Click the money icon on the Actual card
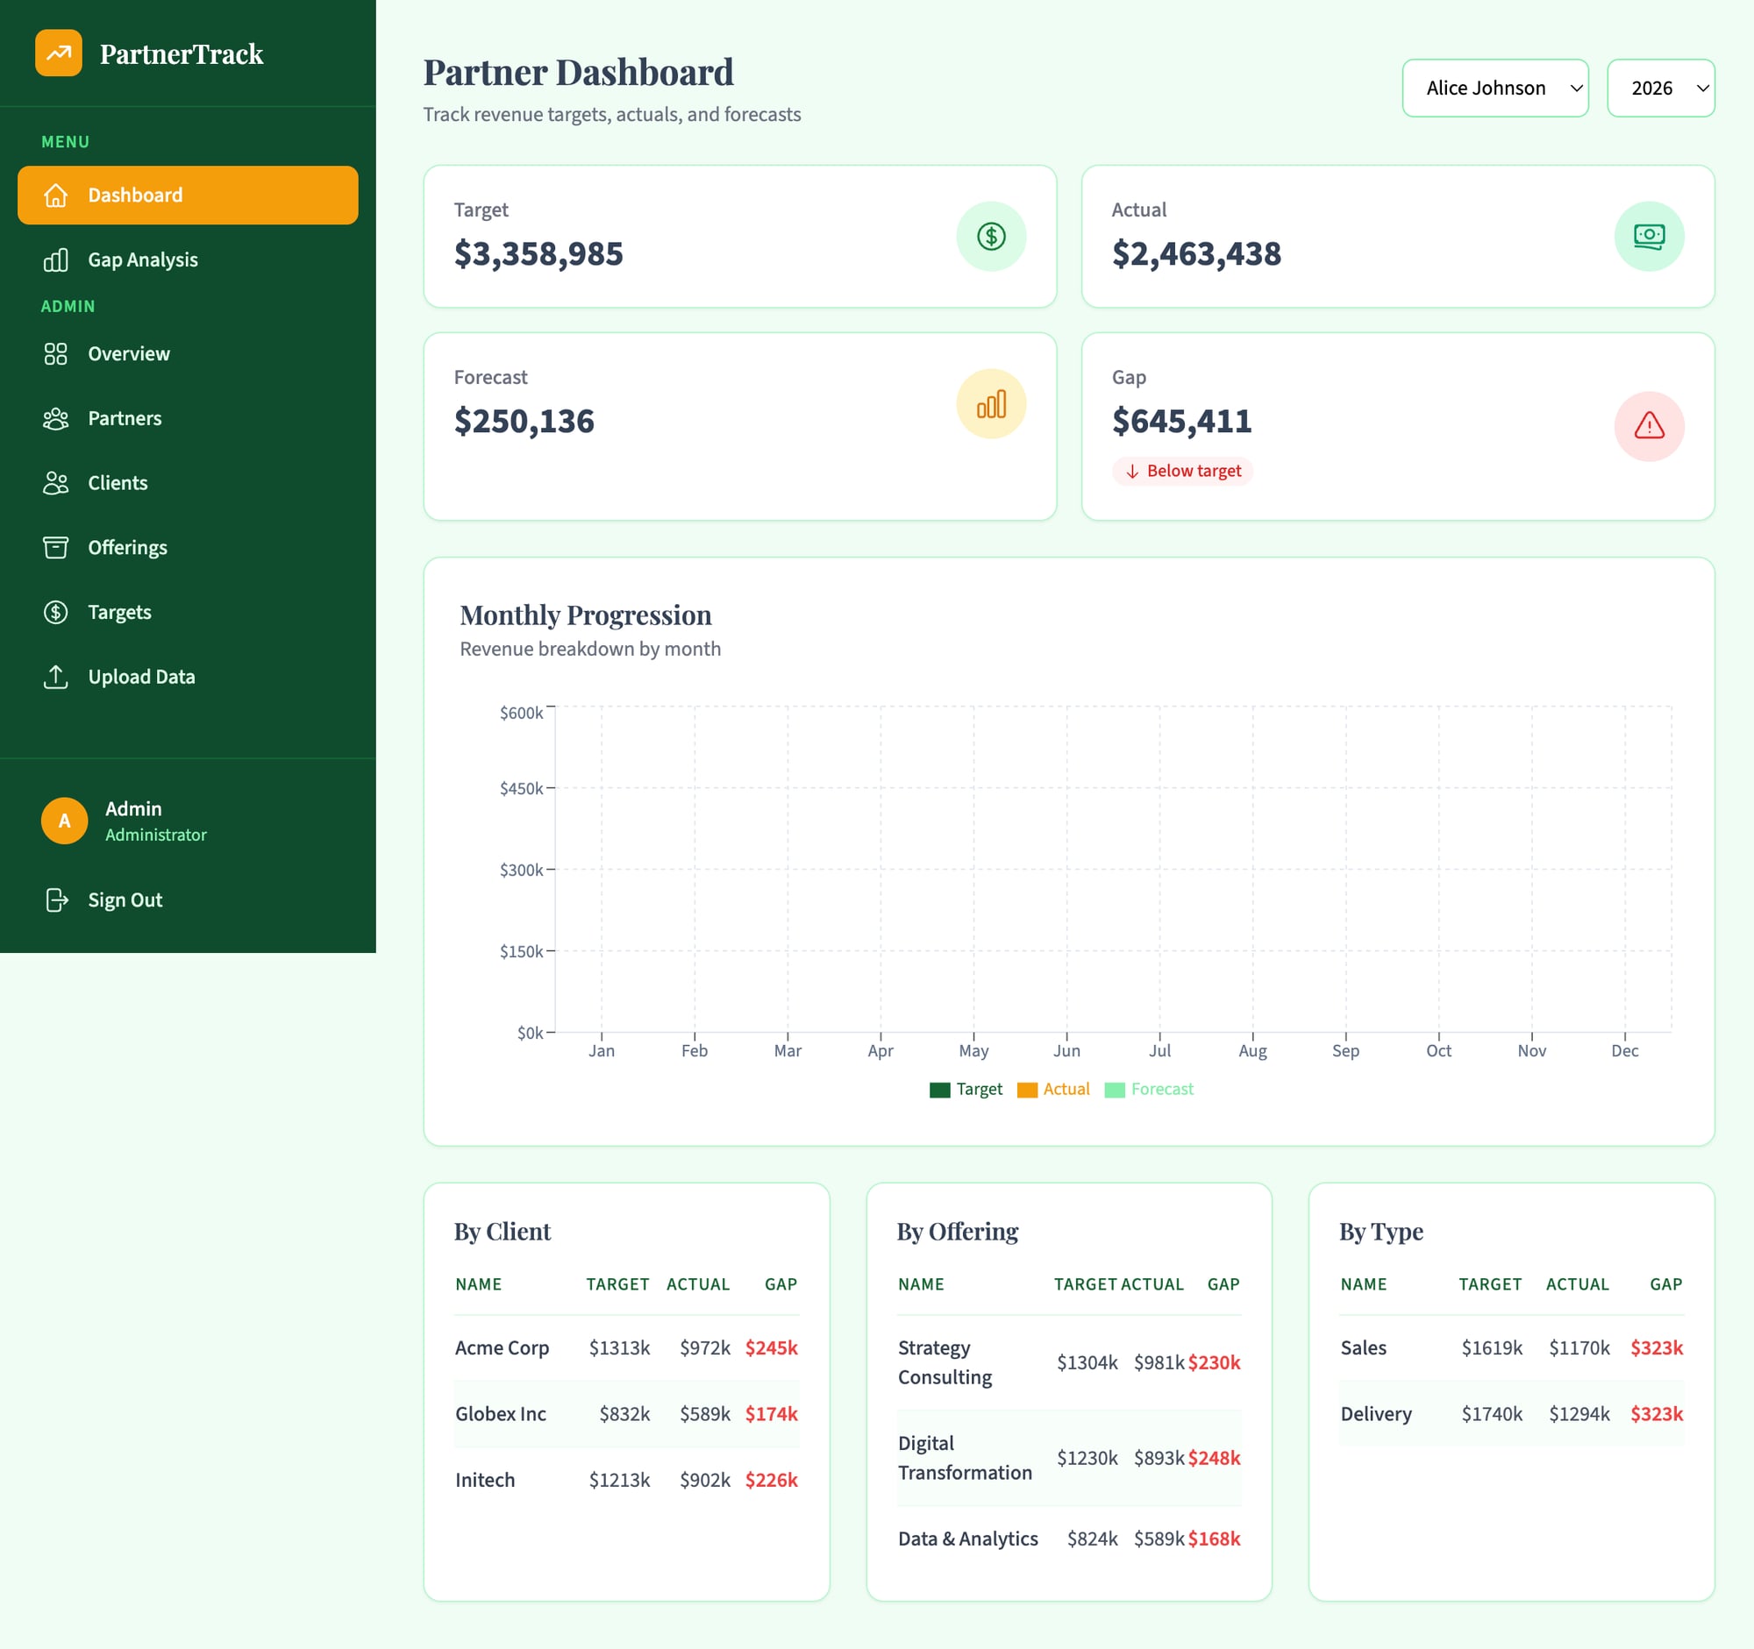This screenshot has height=1649, width=1754. tap(1649, 237)
